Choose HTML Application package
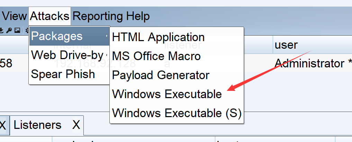 tap(158, 37)
